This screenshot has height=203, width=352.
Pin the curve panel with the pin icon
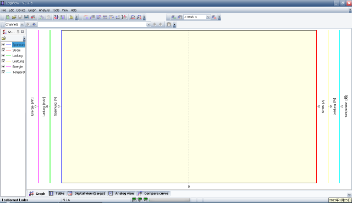(x=18, y=32)
